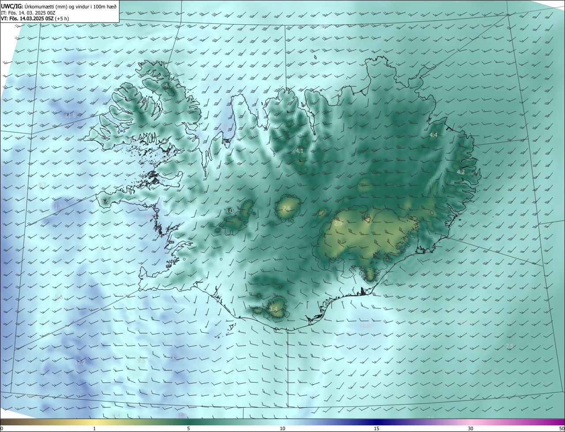Image resolution: width=565 pixels, height=432 pixels.
Task: Click the 4.1 value label
Action: 300,151
